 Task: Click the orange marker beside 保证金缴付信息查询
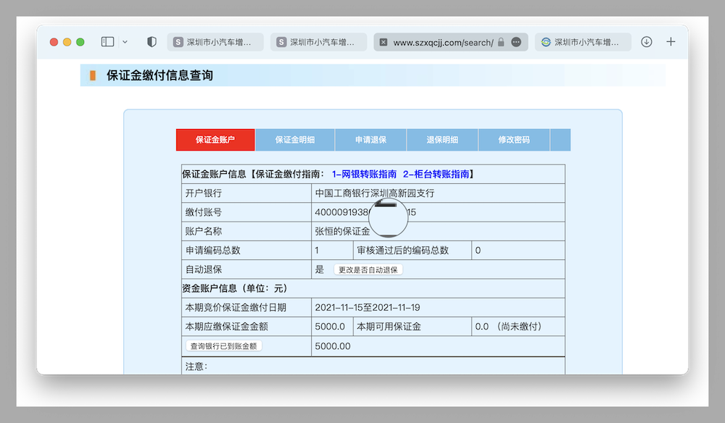93,75
